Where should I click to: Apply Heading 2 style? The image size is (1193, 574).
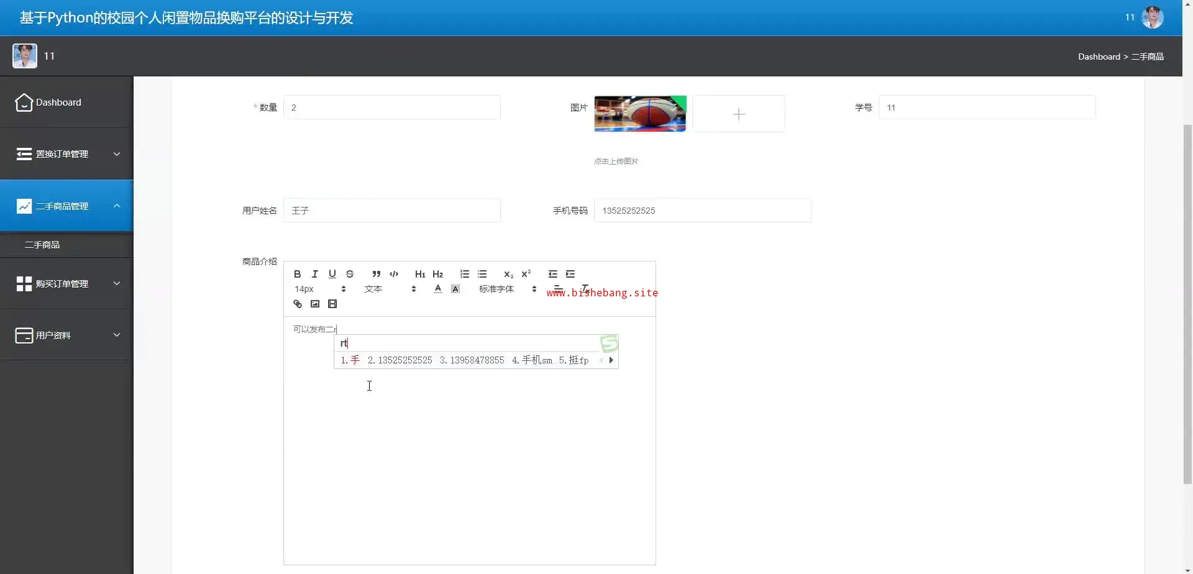[x=437, y=274]
